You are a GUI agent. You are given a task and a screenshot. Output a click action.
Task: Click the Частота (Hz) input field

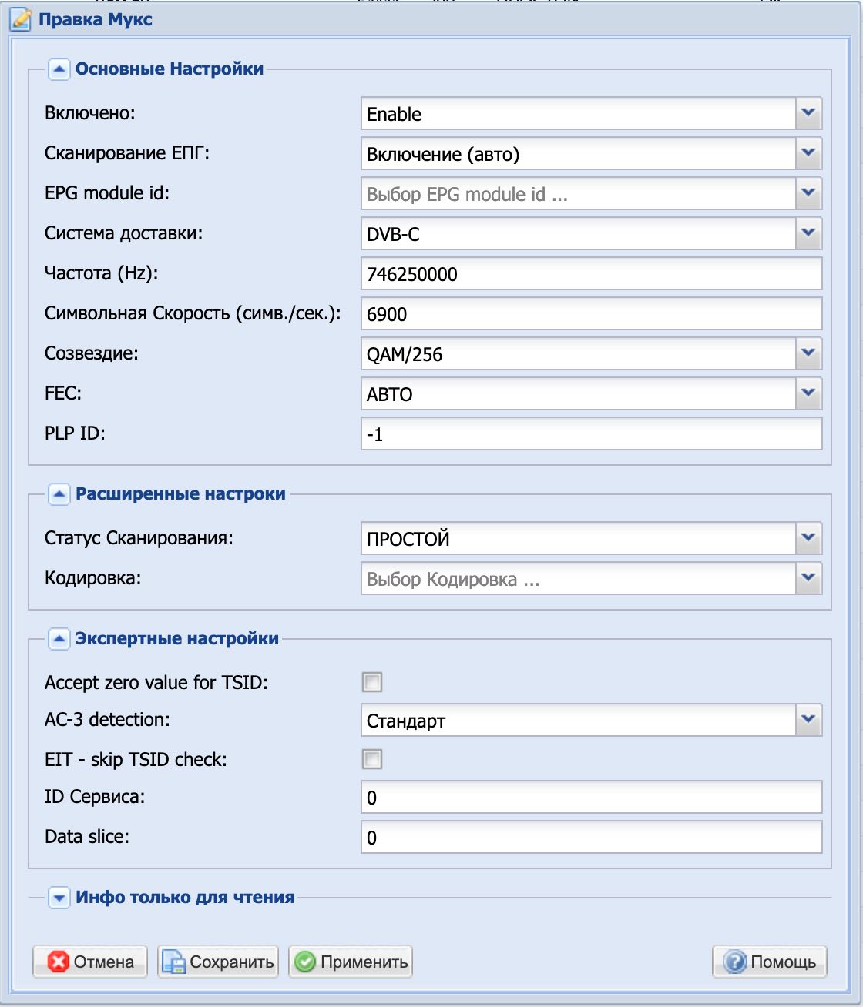point(591,273)
